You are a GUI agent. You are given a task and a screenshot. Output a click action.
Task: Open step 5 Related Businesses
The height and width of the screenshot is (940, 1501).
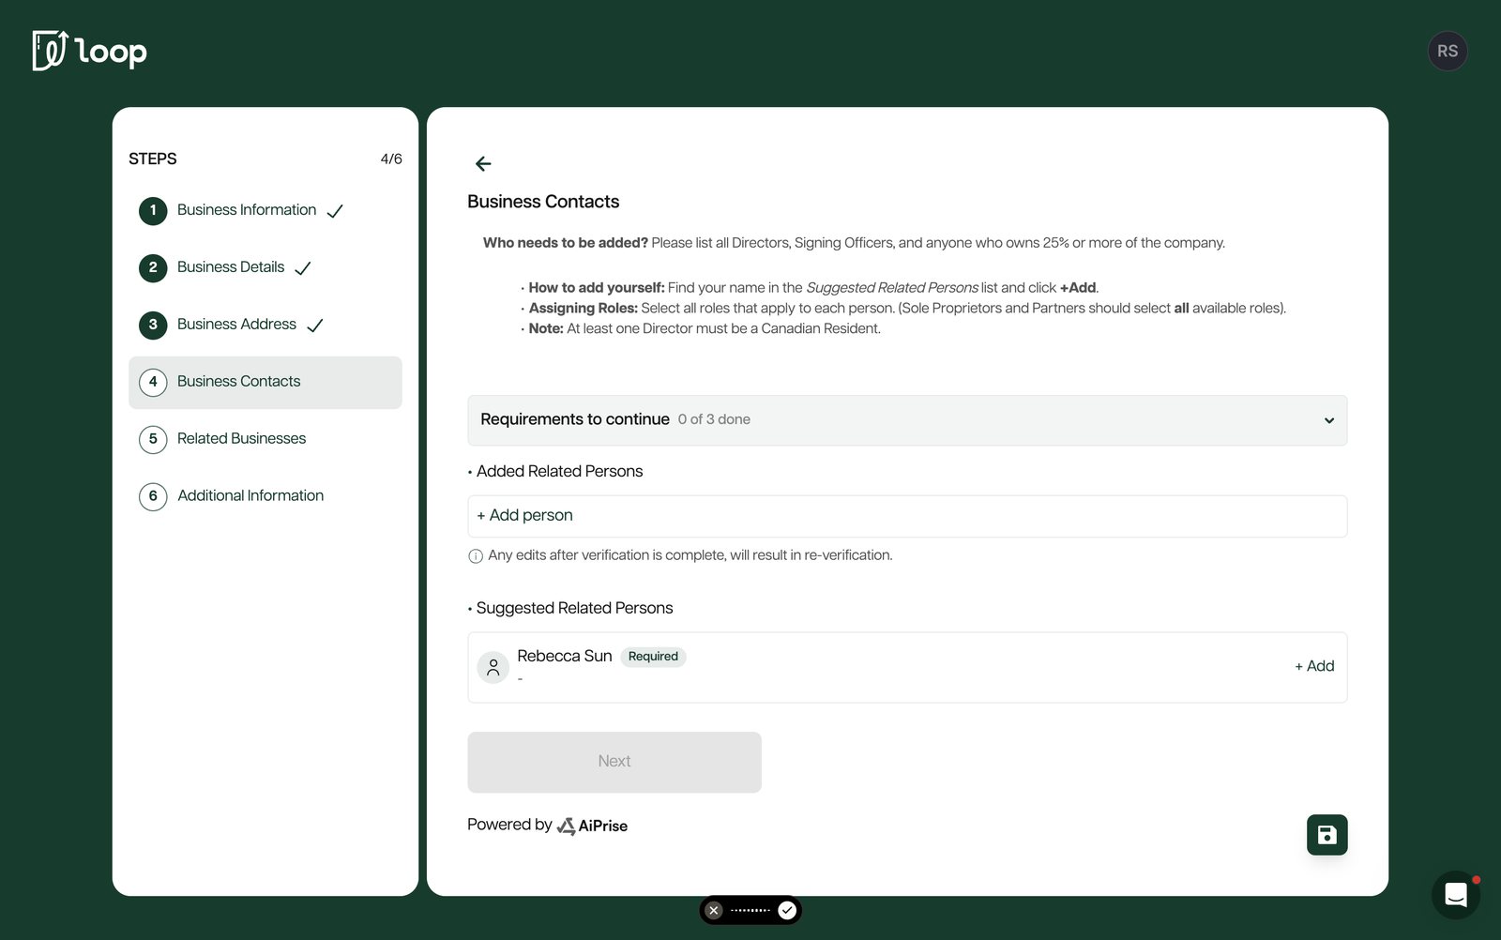pyautogui.click(x=265, y=439)
